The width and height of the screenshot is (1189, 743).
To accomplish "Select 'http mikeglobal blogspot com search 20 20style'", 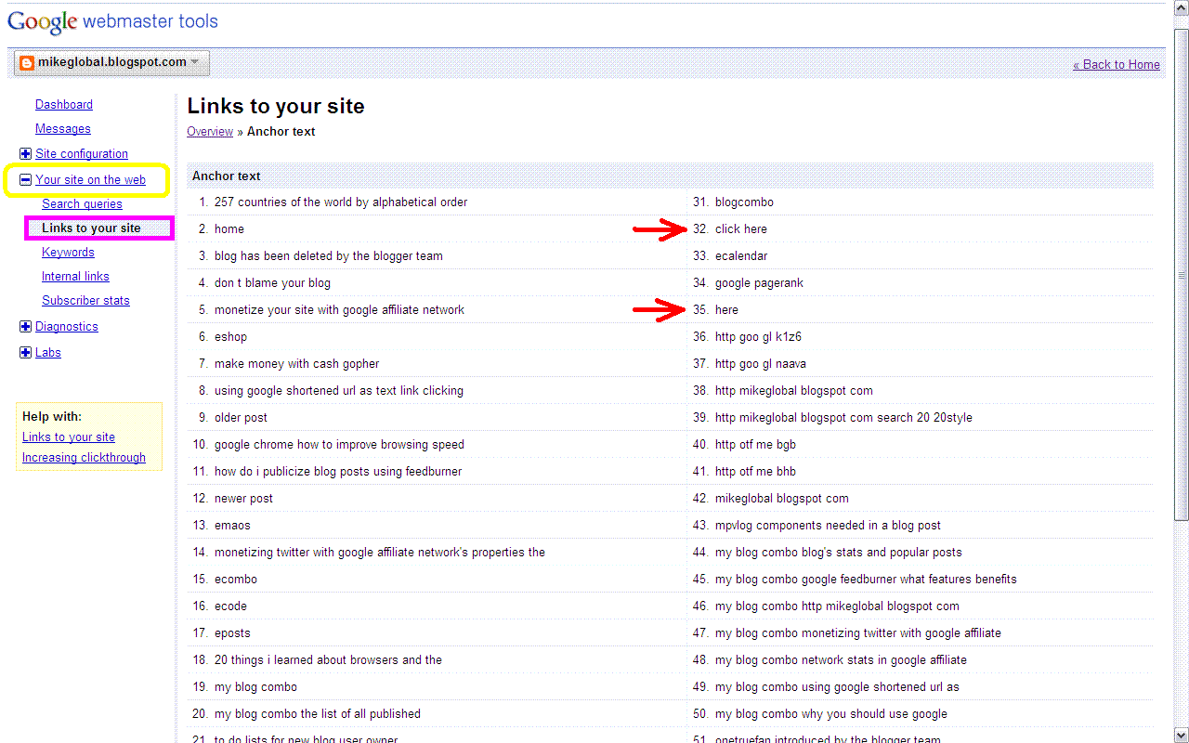I will pyautogui.click(x=843, y=418).
